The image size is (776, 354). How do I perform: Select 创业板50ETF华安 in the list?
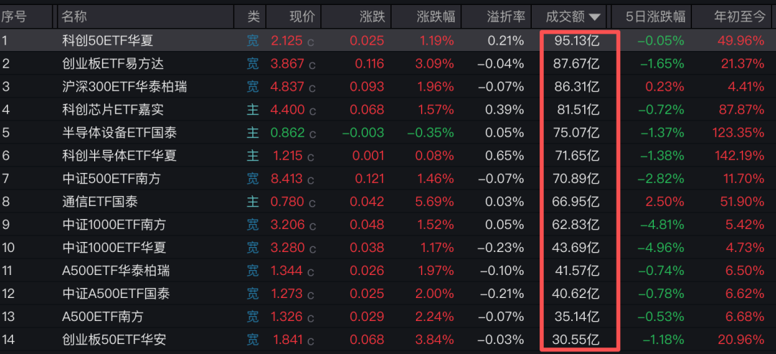(x=114, y=340)
